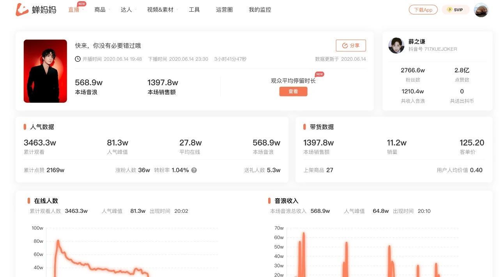
Task: Open the livestream cover thumbnail
Action: pyautogui.click(x=45, y=71)
